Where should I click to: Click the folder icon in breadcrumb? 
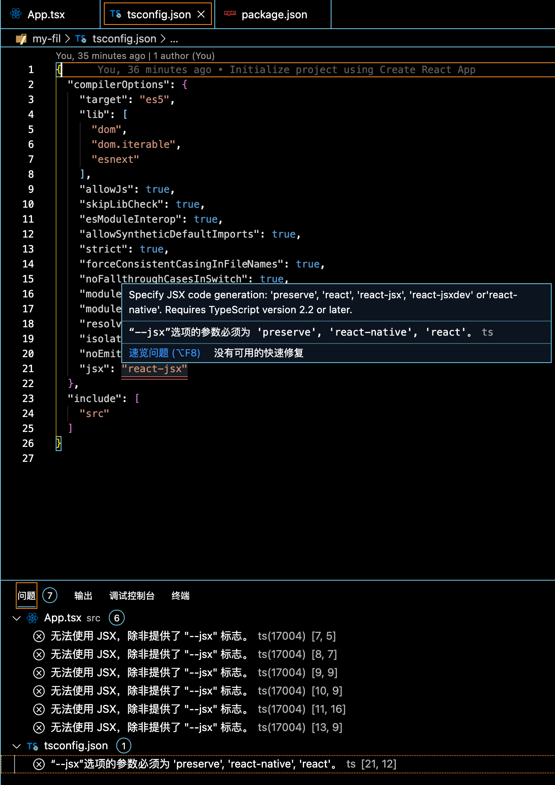tap(21, 39)
